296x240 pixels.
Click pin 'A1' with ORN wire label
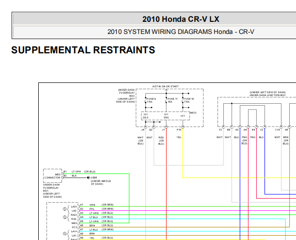(81, 205)
